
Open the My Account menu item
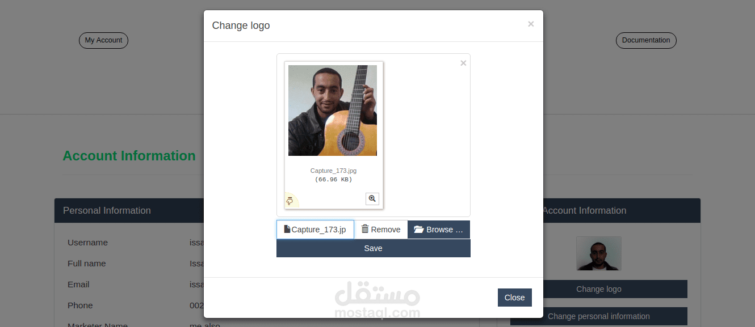tap(103, 40)
